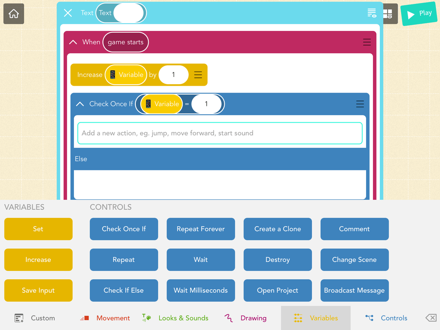
Task: Switch to the Custom blocks tab
Action: [x=35, y=318]
